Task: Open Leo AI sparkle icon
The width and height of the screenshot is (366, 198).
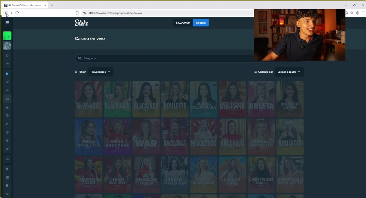Action: tap(352, 13)
